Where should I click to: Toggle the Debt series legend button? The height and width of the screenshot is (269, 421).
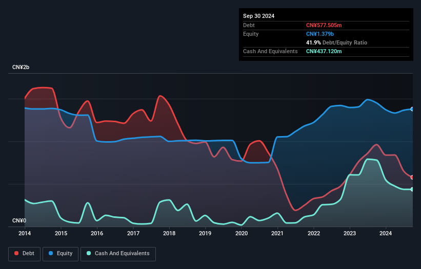(x=25, y=254)
